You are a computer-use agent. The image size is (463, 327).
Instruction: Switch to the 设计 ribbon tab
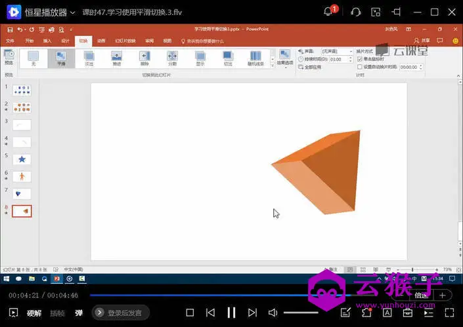(x=65, y=41)
